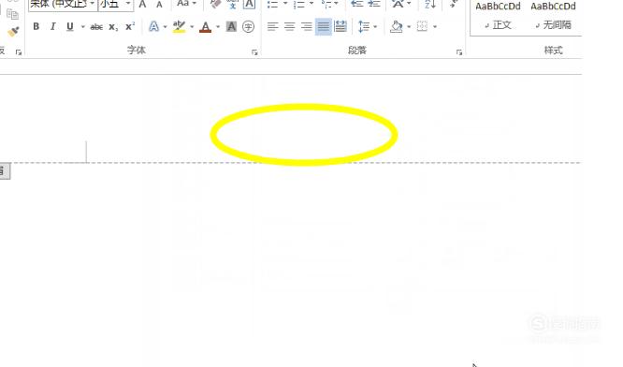Toggle strikethrough abc formatting
This screenshot has width=623, height=367.
coord(96,27)
